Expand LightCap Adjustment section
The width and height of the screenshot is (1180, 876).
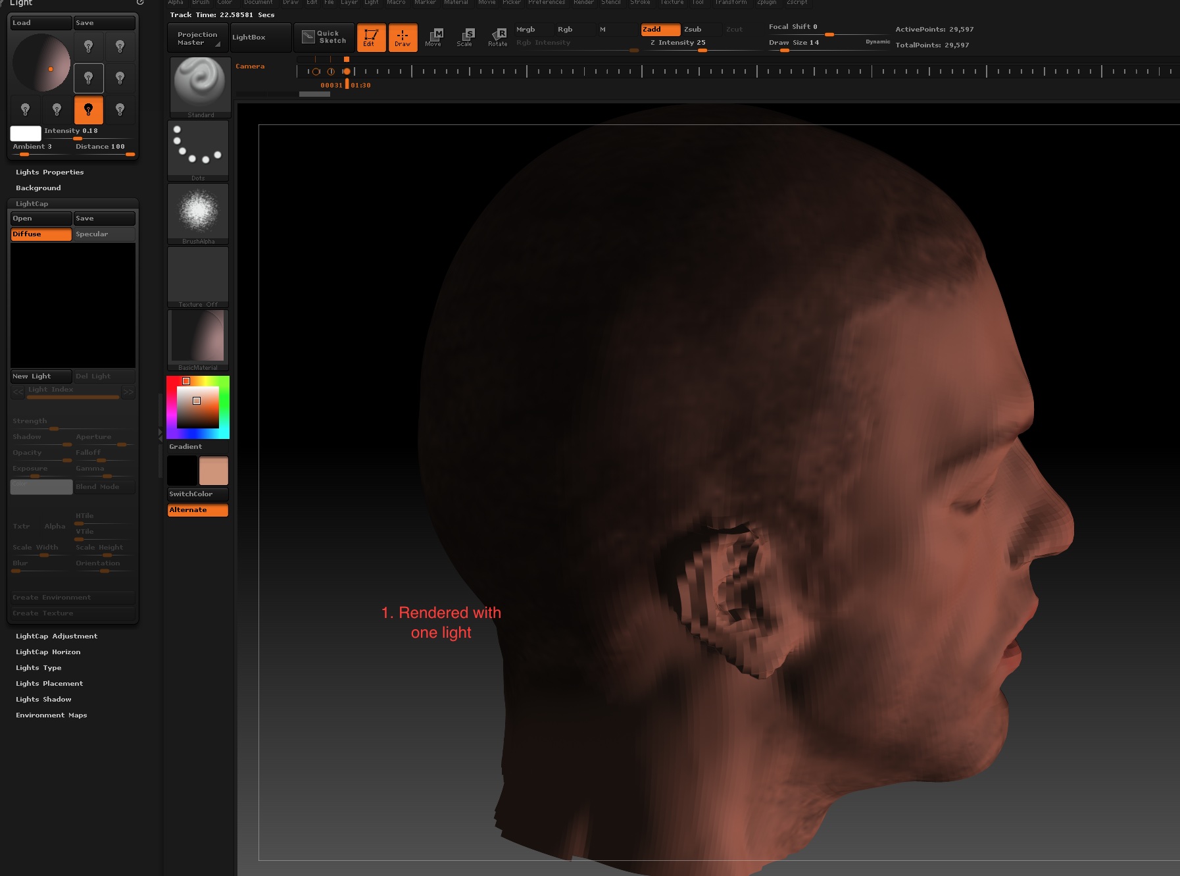(x=57, y=636)
